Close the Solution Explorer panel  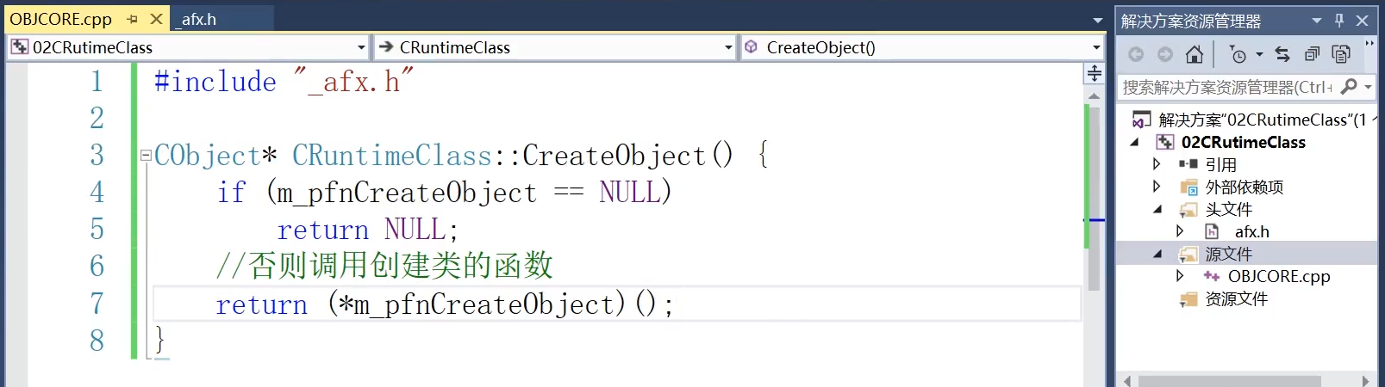point(1363,20)
